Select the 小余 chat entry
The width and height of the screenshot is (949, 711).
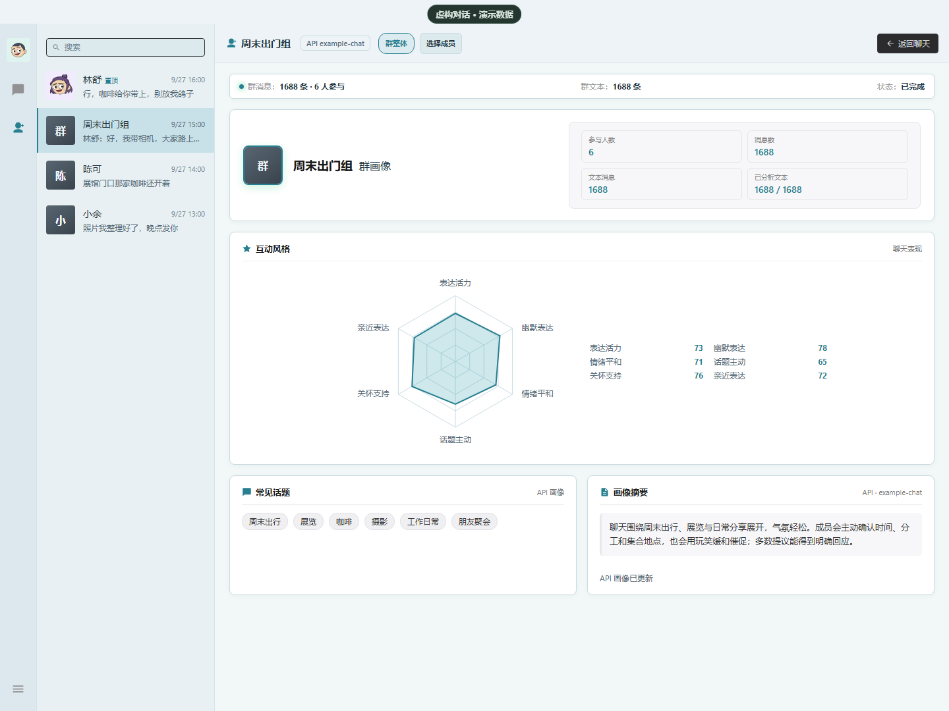[x=125, y=220]
